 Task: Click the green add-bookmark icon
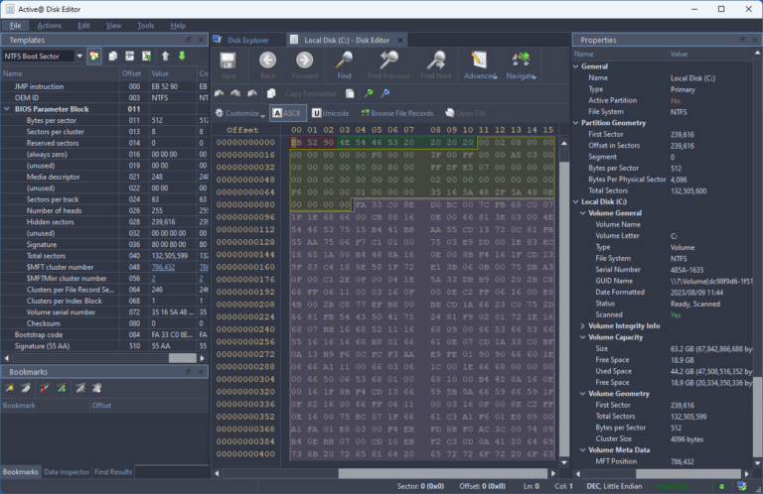(x=62, y=388)
